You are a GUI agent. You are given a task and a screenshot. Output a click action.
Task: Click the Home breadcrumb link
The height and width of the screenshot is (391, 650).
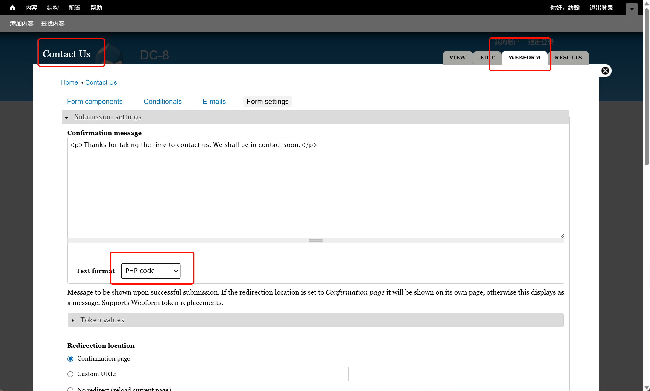pyautogui.click(x=69, y=82)
